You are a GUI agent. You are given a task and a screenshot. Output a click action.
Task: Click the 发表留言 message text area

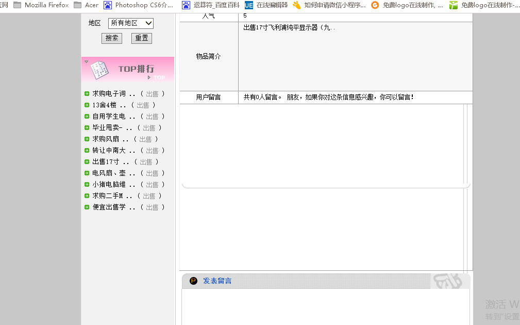[x=325, y=306]
